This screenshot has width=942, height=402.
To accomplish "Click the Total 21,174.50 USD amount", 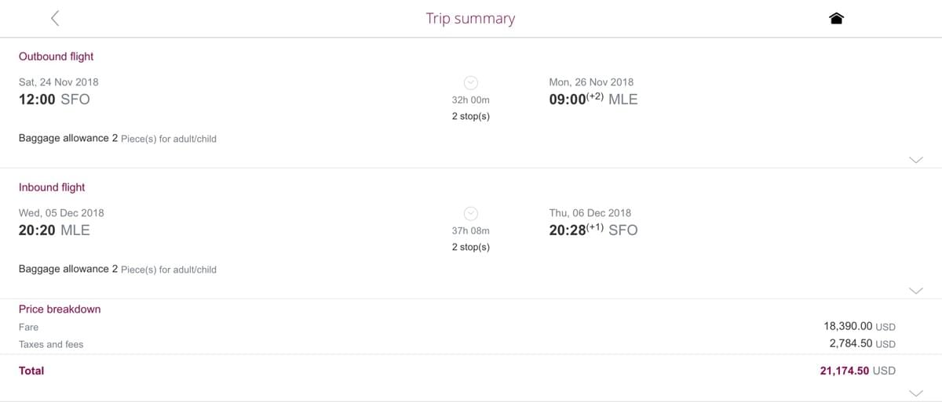I will [x=857, y=371].
